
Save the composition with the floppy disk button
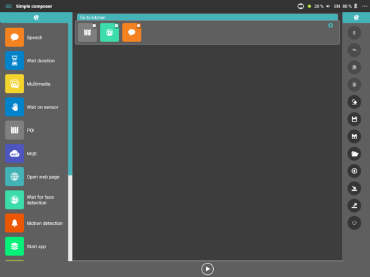click(x=354, y=119)
